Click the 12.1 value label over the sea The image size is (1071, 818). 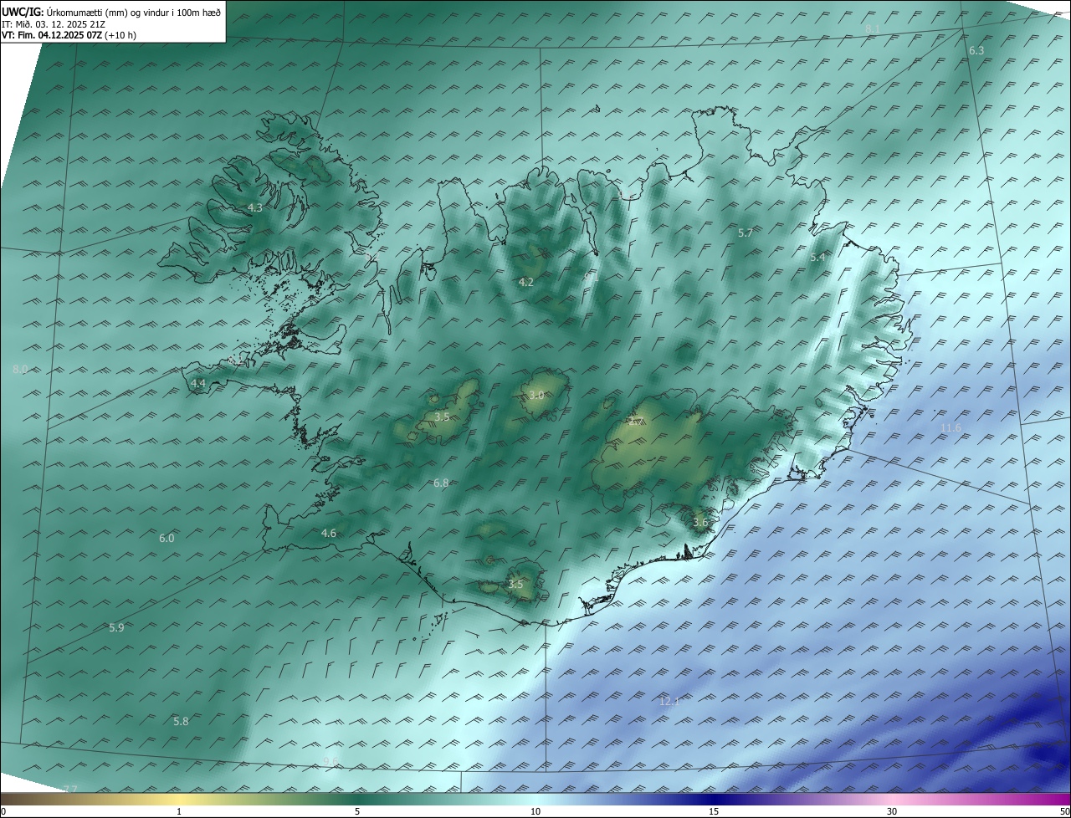point(669,701)
